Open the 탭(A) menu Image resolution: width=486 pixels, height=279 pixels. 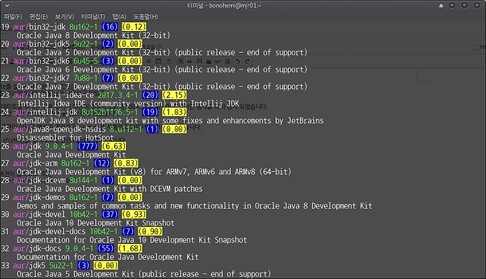coord(119,16)
